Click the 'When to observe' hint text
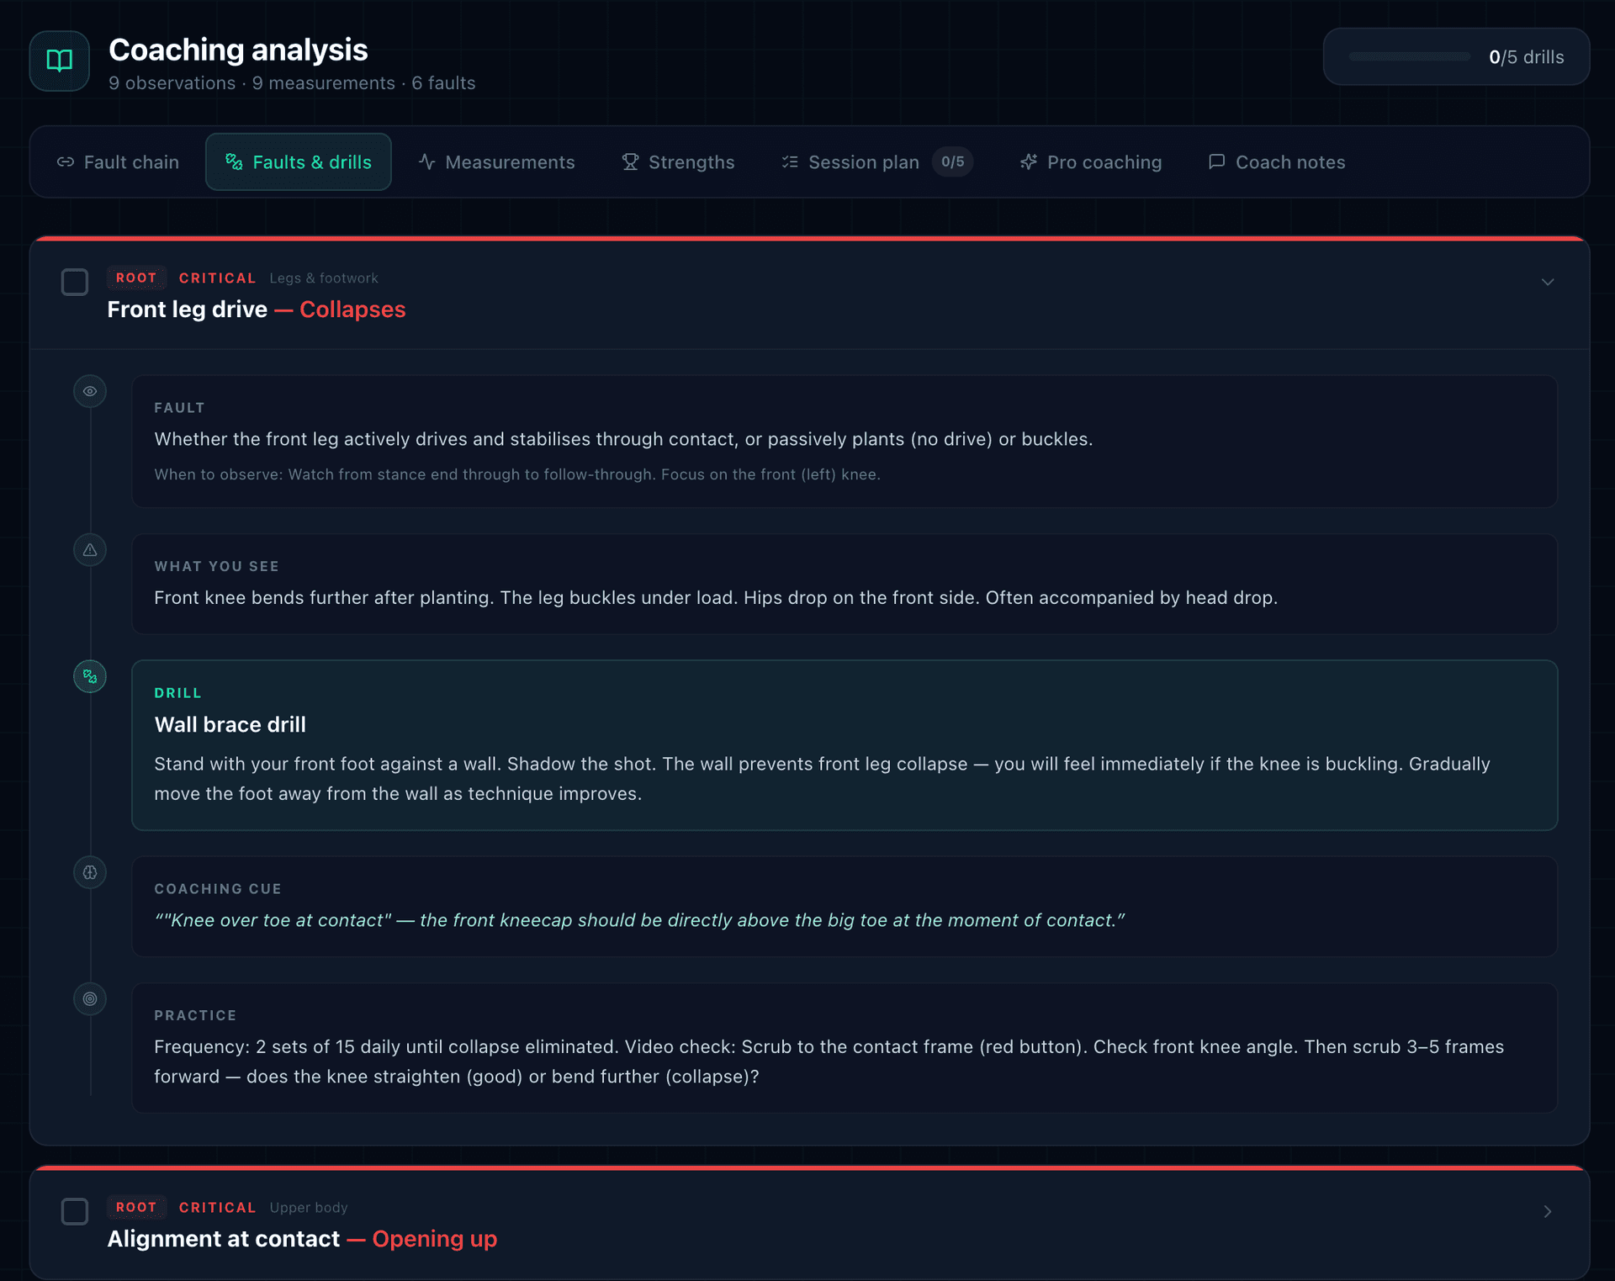 [517, 474]
